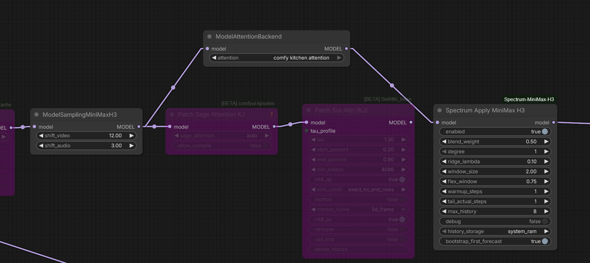Toggle the enabled switch in Spectrum Apply
Viewport: 590px width, 263px height.
pyautogui.click(x=545, y=132)
